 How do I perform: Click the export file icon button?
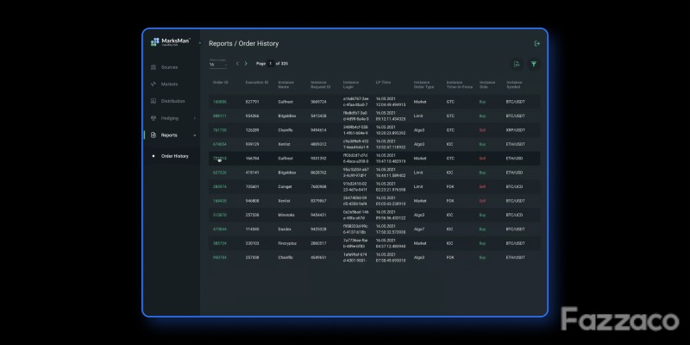pos(517,64)
